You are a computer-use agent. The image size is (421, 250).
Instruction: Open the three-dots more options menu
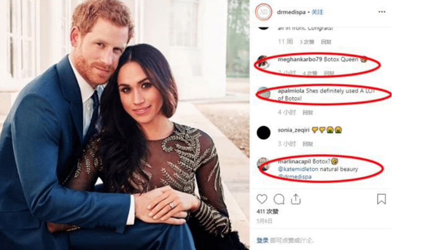pyautogui.click(x=382, y=12)
